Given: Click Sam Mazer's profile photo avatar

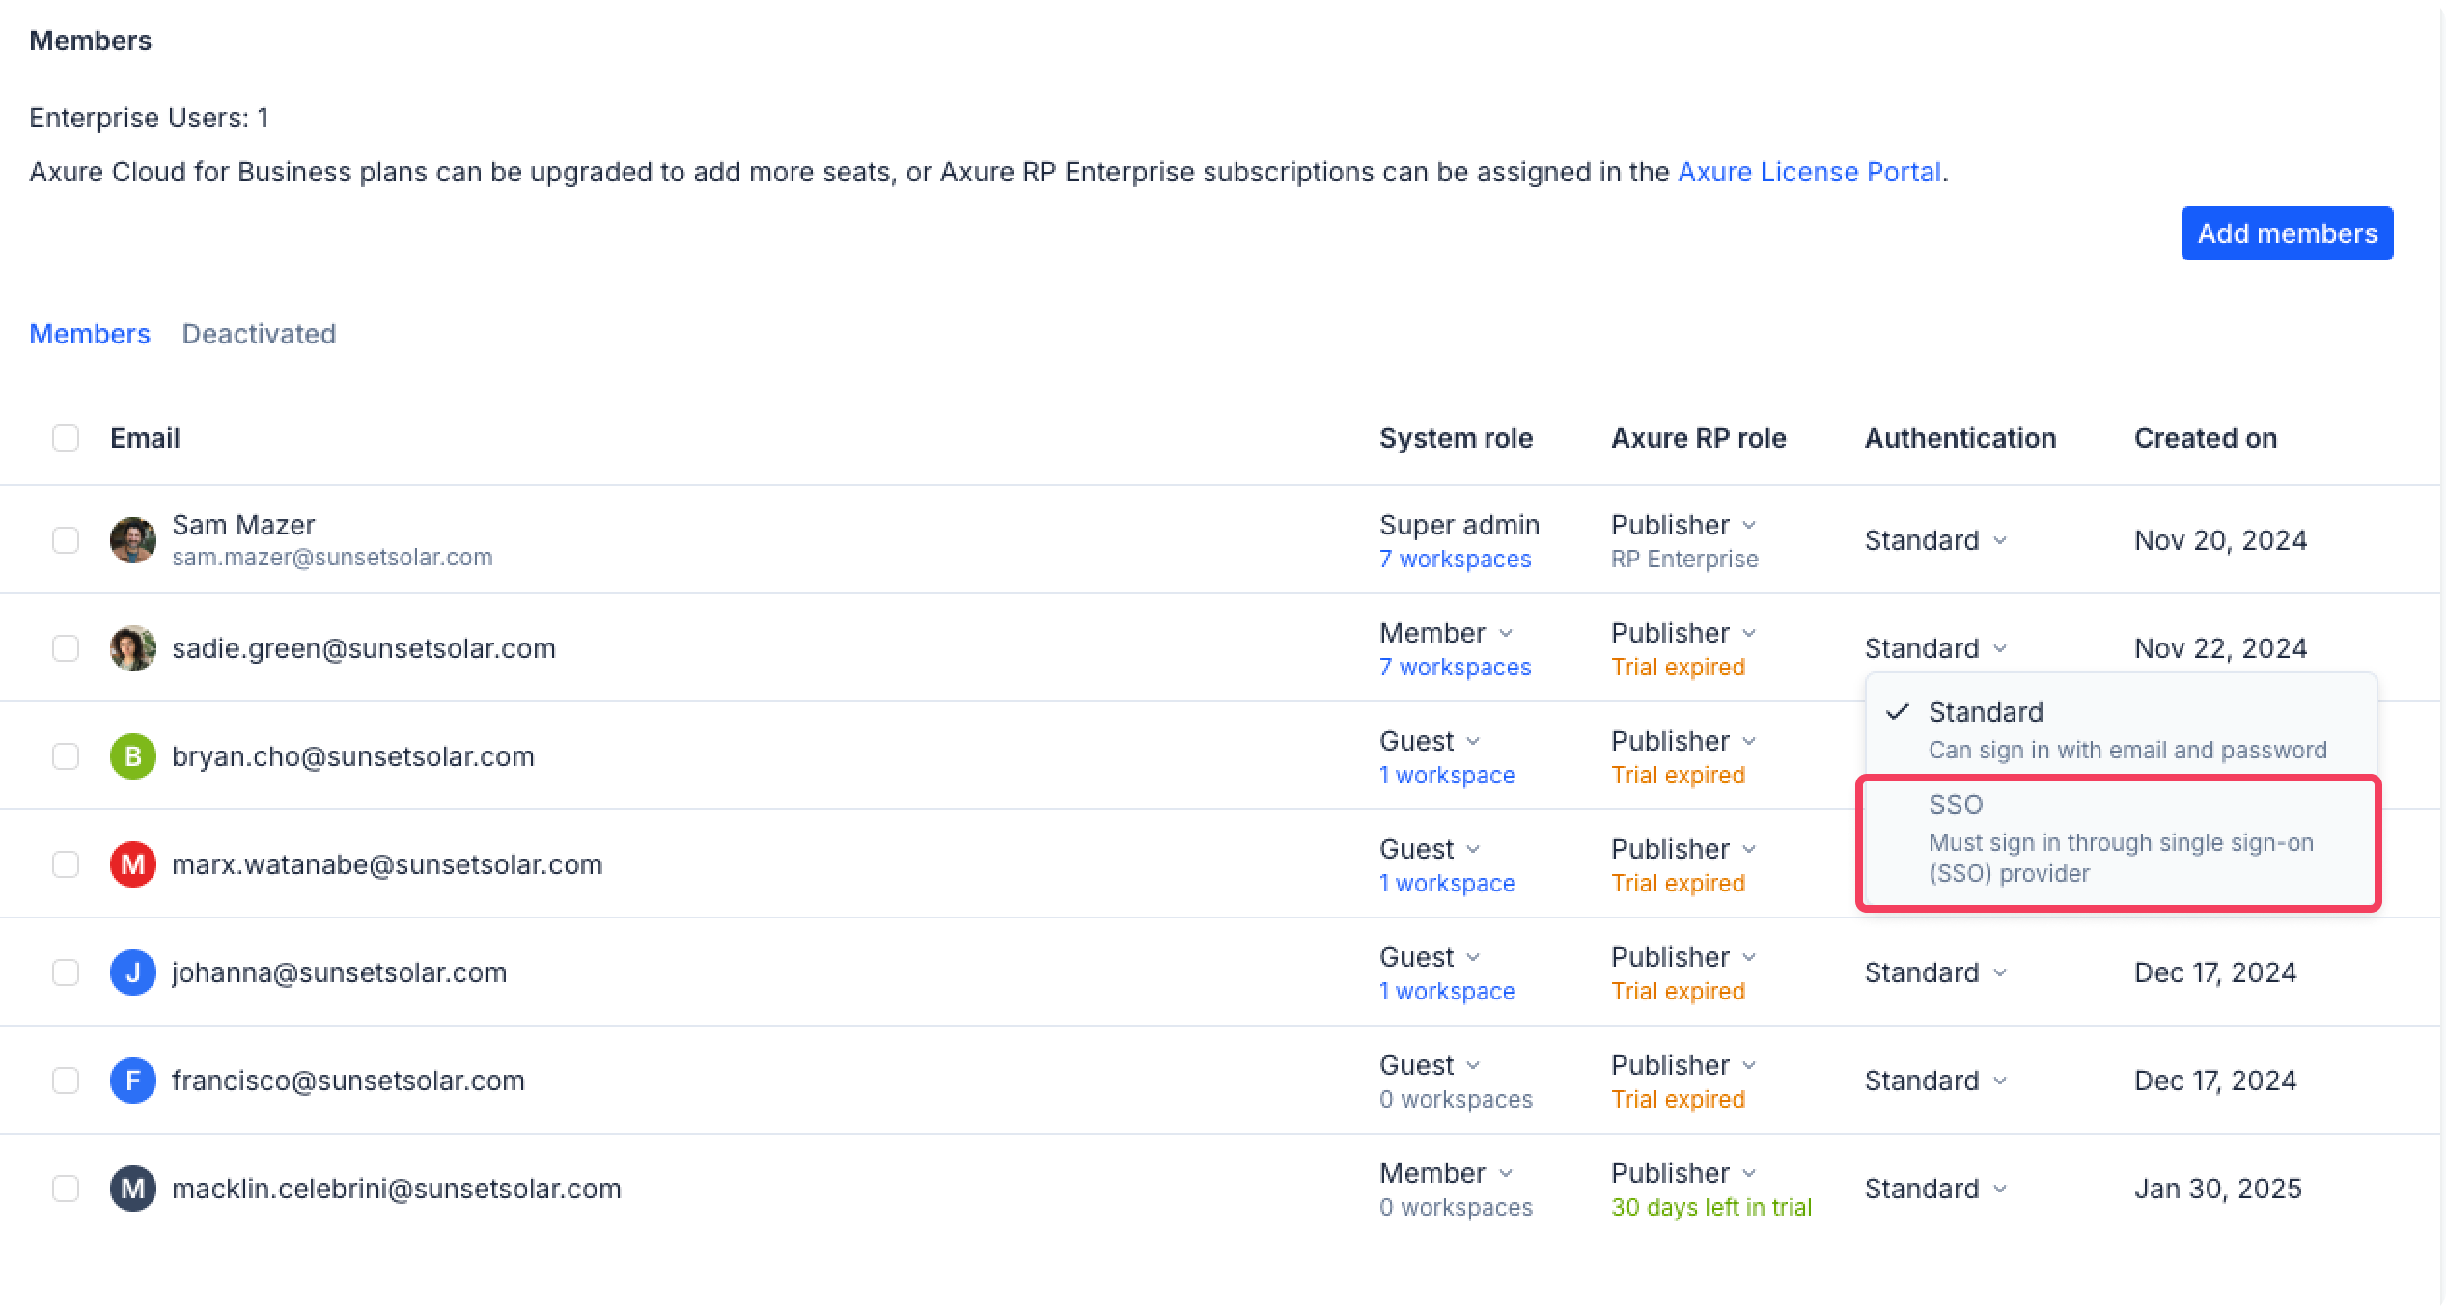Looking at the screenshot, I should pyautogui.click(x=133, y=540).
